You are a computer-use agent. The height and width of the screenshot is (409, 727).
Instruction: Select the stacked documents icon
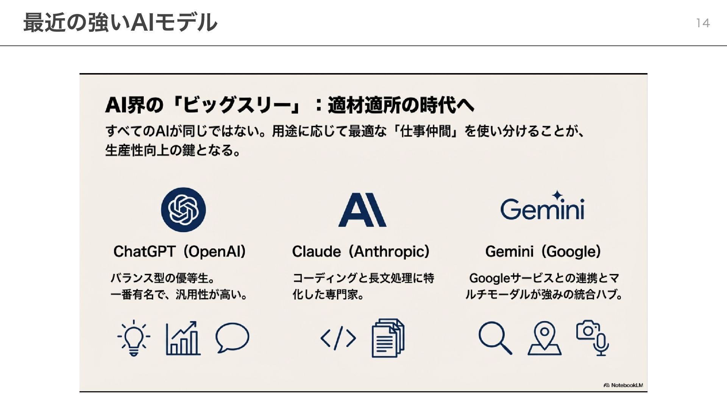(x=388, y=338)
